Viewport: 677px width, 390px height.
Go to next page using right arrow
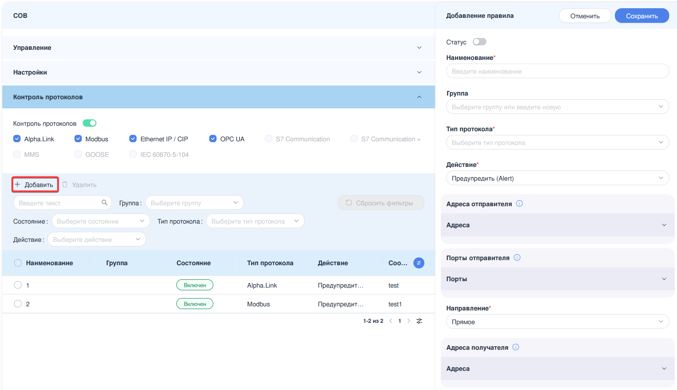(409, 321)
